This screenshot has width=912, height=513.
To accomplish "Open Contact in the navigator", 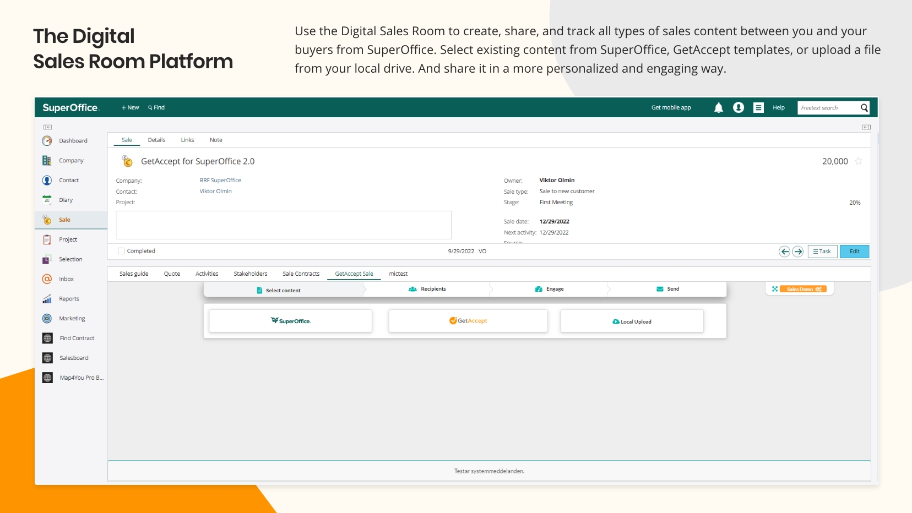I will 69,181.
